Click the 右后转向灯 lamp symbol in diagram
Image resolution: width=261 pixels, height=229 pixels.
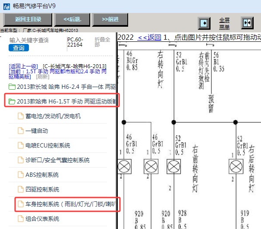[236, 166]
